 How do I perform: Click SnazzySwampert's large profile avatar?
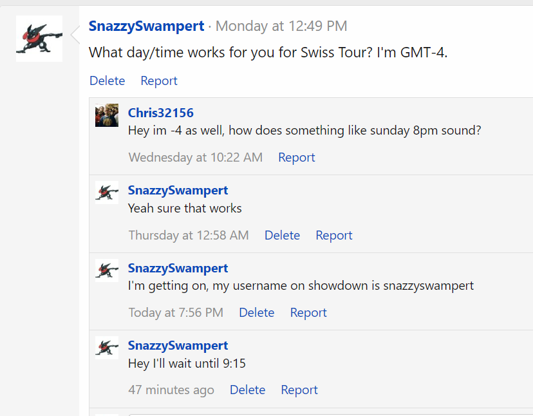(x=39, y=39)
